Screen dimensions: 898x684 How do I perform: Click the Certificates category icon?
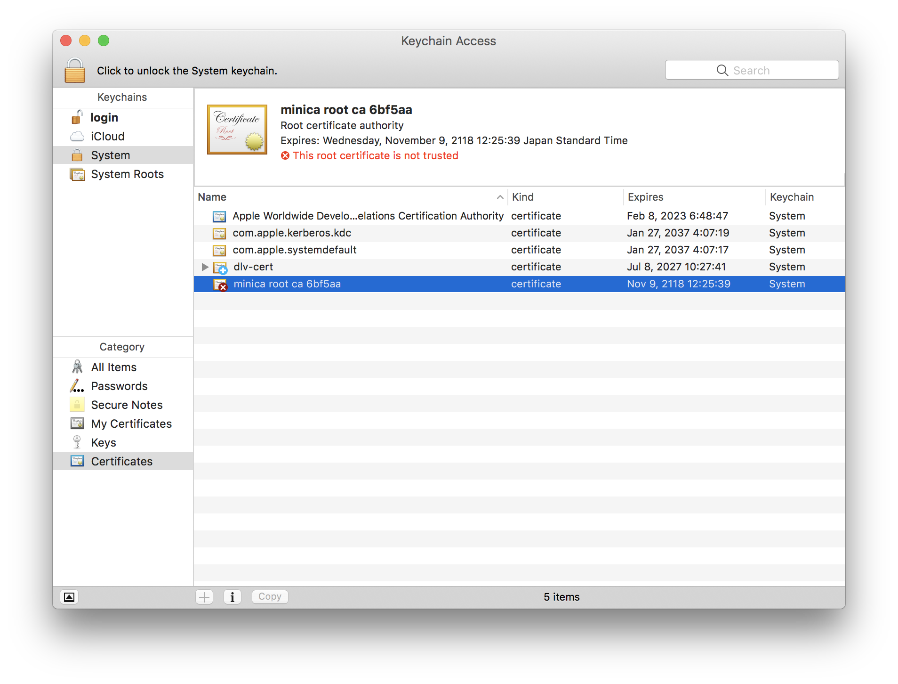click(77, 461)
